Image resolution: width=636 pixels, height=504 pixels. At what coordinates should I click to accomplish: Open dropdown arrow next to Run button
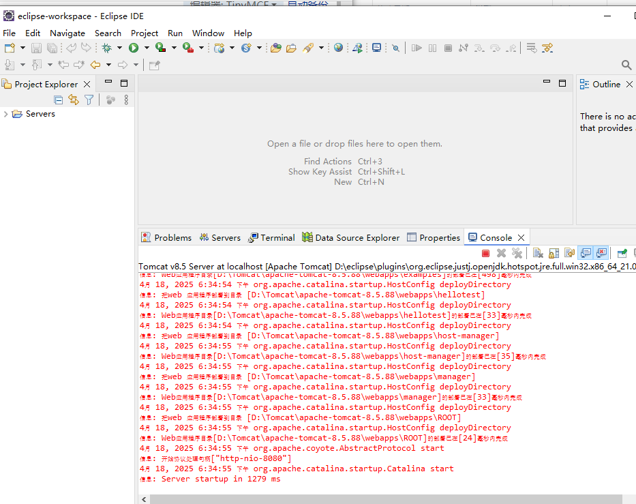[147, 48]
